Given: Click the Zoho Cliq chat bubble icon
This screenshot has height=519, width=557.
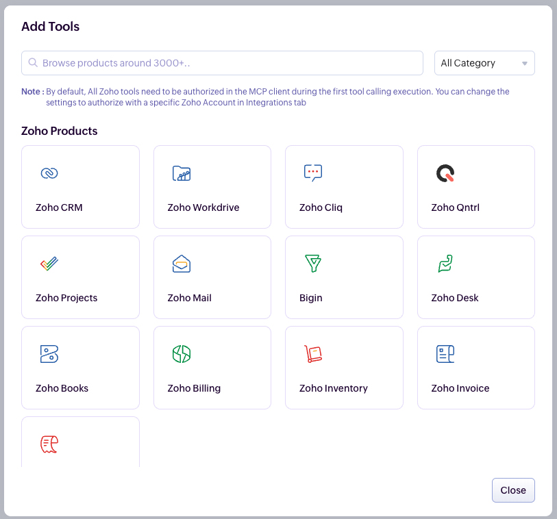Looking at the screenshot, I should [x=313, y=173].
